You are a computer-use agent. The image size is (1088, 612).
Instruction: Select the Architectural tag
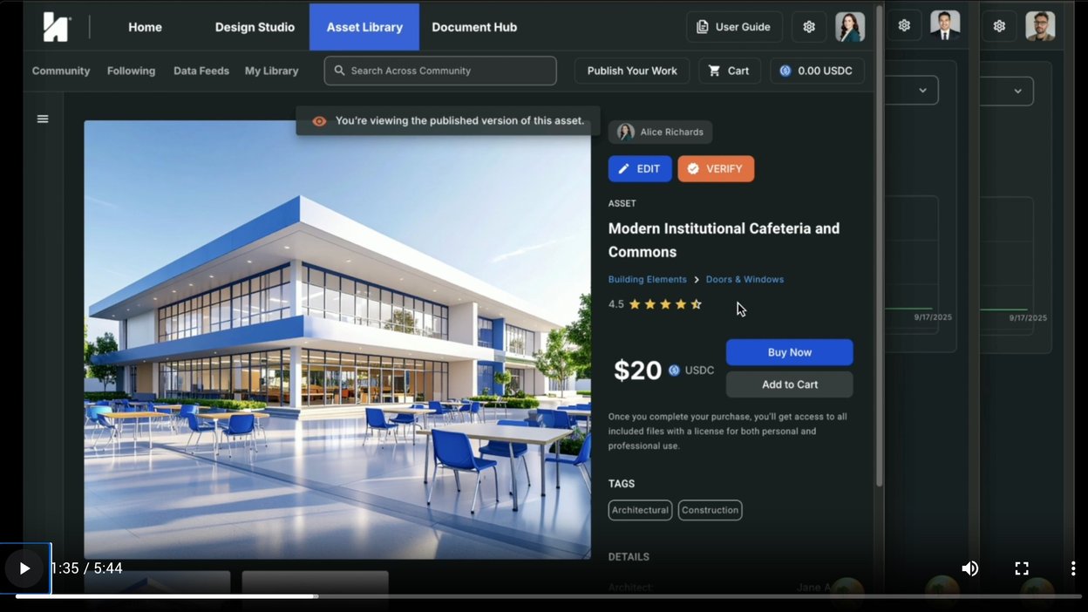[640, 510]
